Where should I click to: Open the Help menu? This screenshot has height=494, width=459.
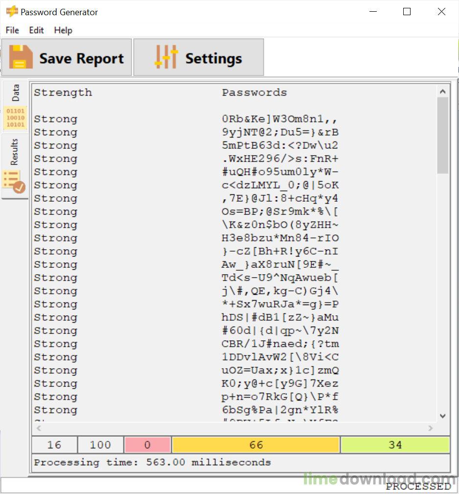(x=63, y=30)
